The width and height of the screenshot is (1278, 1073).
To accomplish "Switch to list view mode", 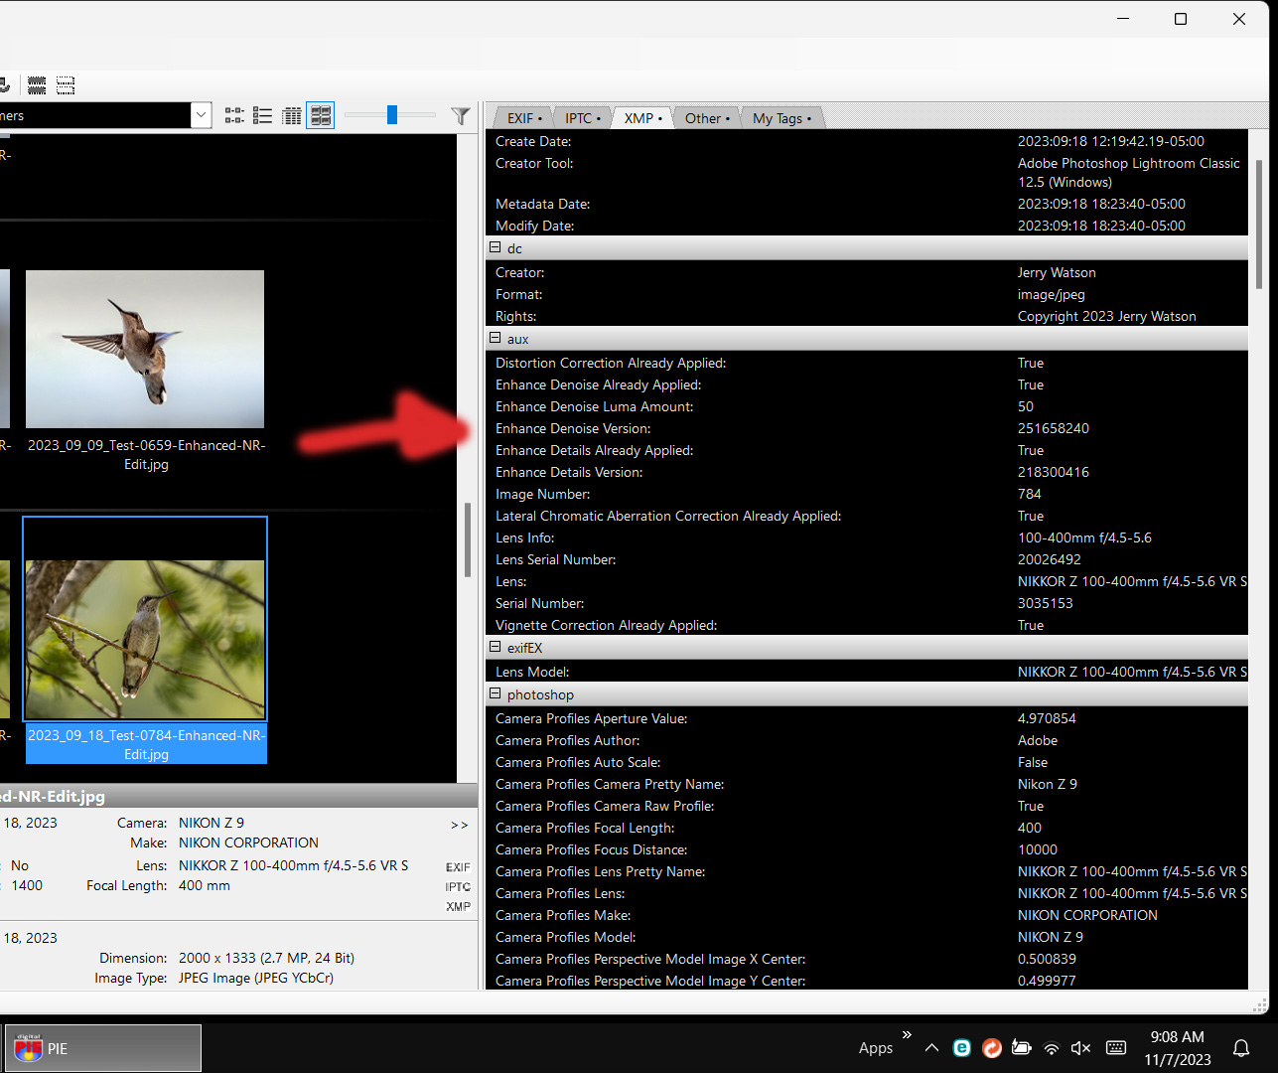I will (x=263, y=116).
